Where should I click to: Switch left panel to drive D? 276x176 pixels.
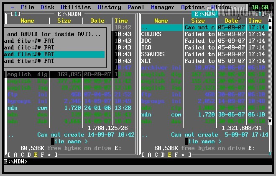coord(29,155)
